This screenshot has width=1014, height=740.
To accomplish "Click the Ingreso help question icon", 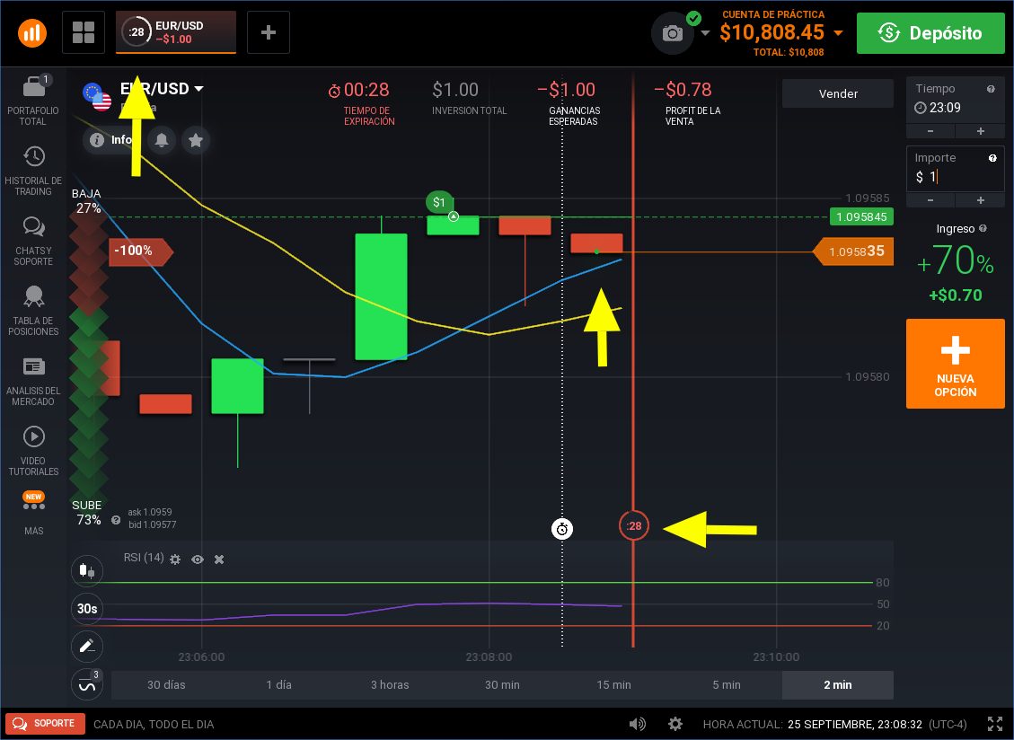I will click(x=983, y=228).
